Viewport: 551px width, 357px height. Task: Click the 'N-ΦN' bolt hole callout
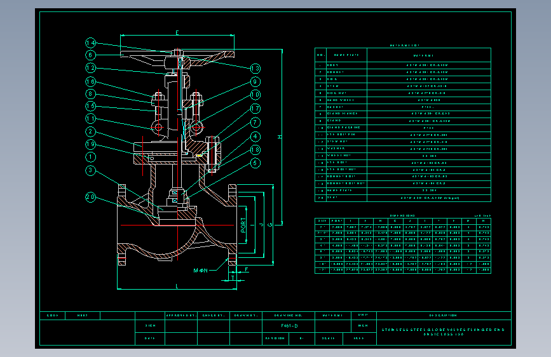201,271
